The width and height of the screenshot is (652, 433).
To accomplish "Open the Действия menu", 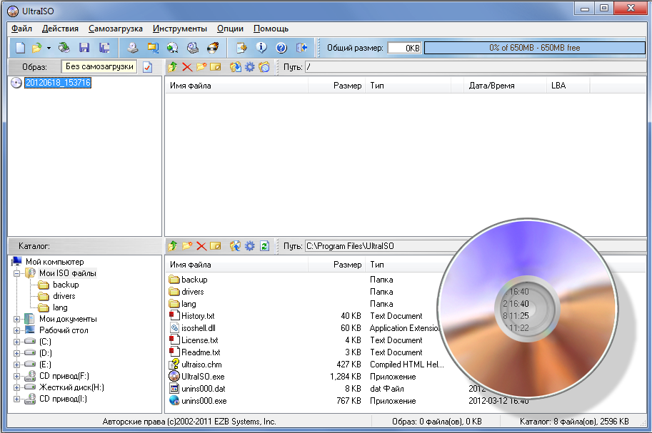I will coord(60,29).
